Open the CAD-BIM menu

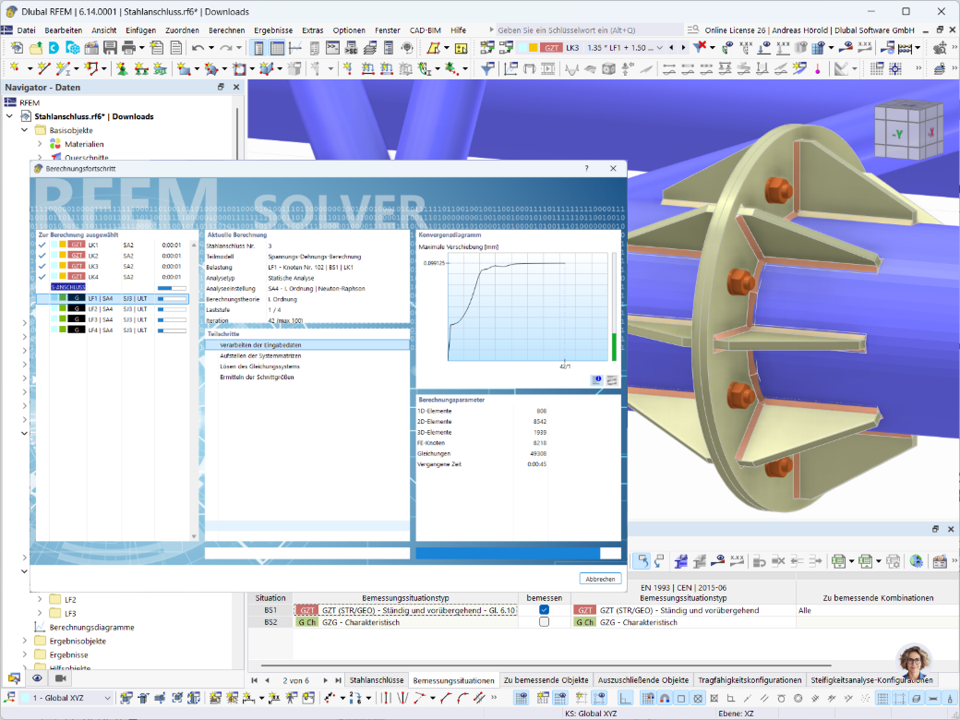tap(425, 30)
